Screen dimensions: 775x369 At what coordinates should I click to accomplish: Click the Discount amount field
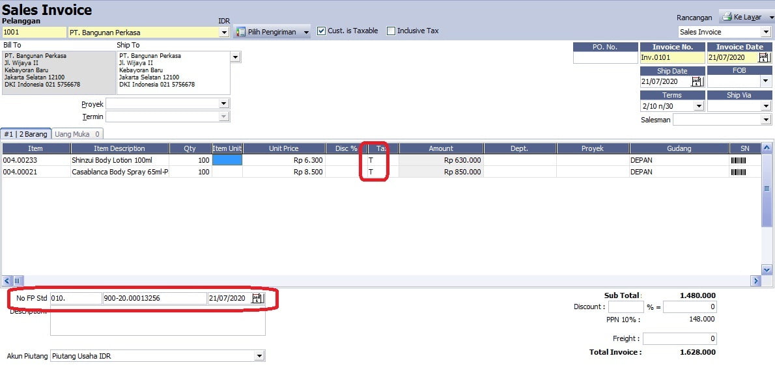[690, 307]
